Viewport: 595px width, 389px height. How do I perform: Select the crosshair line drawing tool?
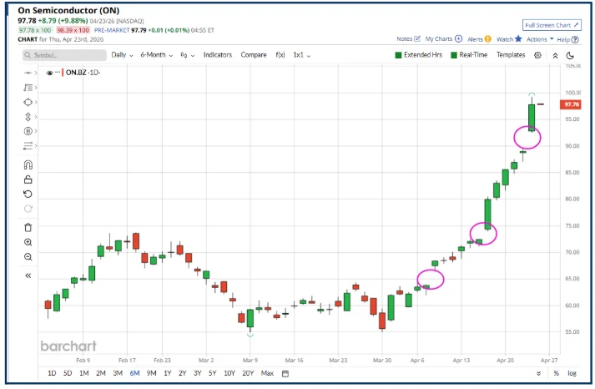pos(28,73)
